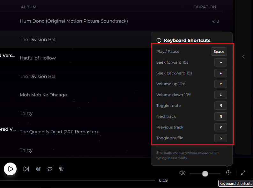
Task: Click the Keyboard shortcuts tooltip
Action: pyautogui.click(x=235, y=184)
